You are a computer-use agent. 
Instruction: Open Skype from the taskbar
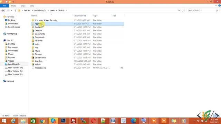(x=53, y=121)
